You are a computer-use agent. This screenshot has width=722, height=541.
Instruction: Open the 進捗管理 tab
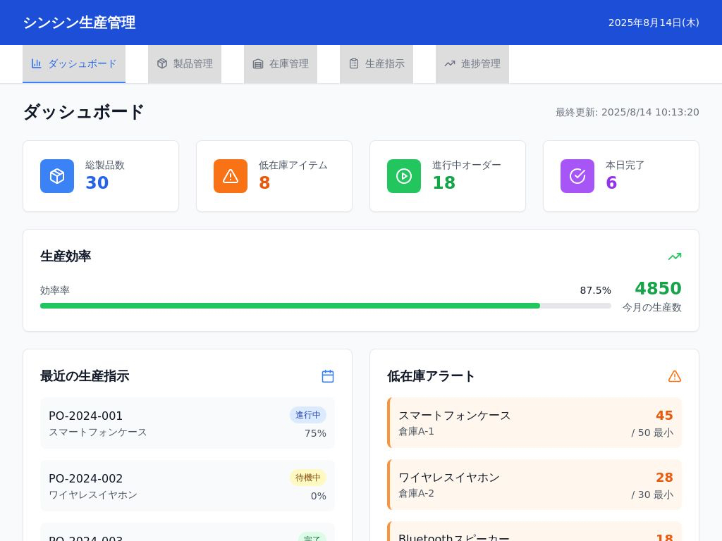point(472,63)
